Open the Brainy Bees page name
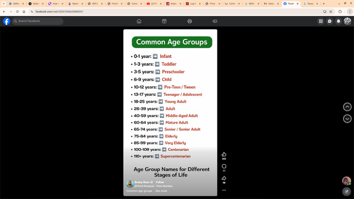 [142, 182]
